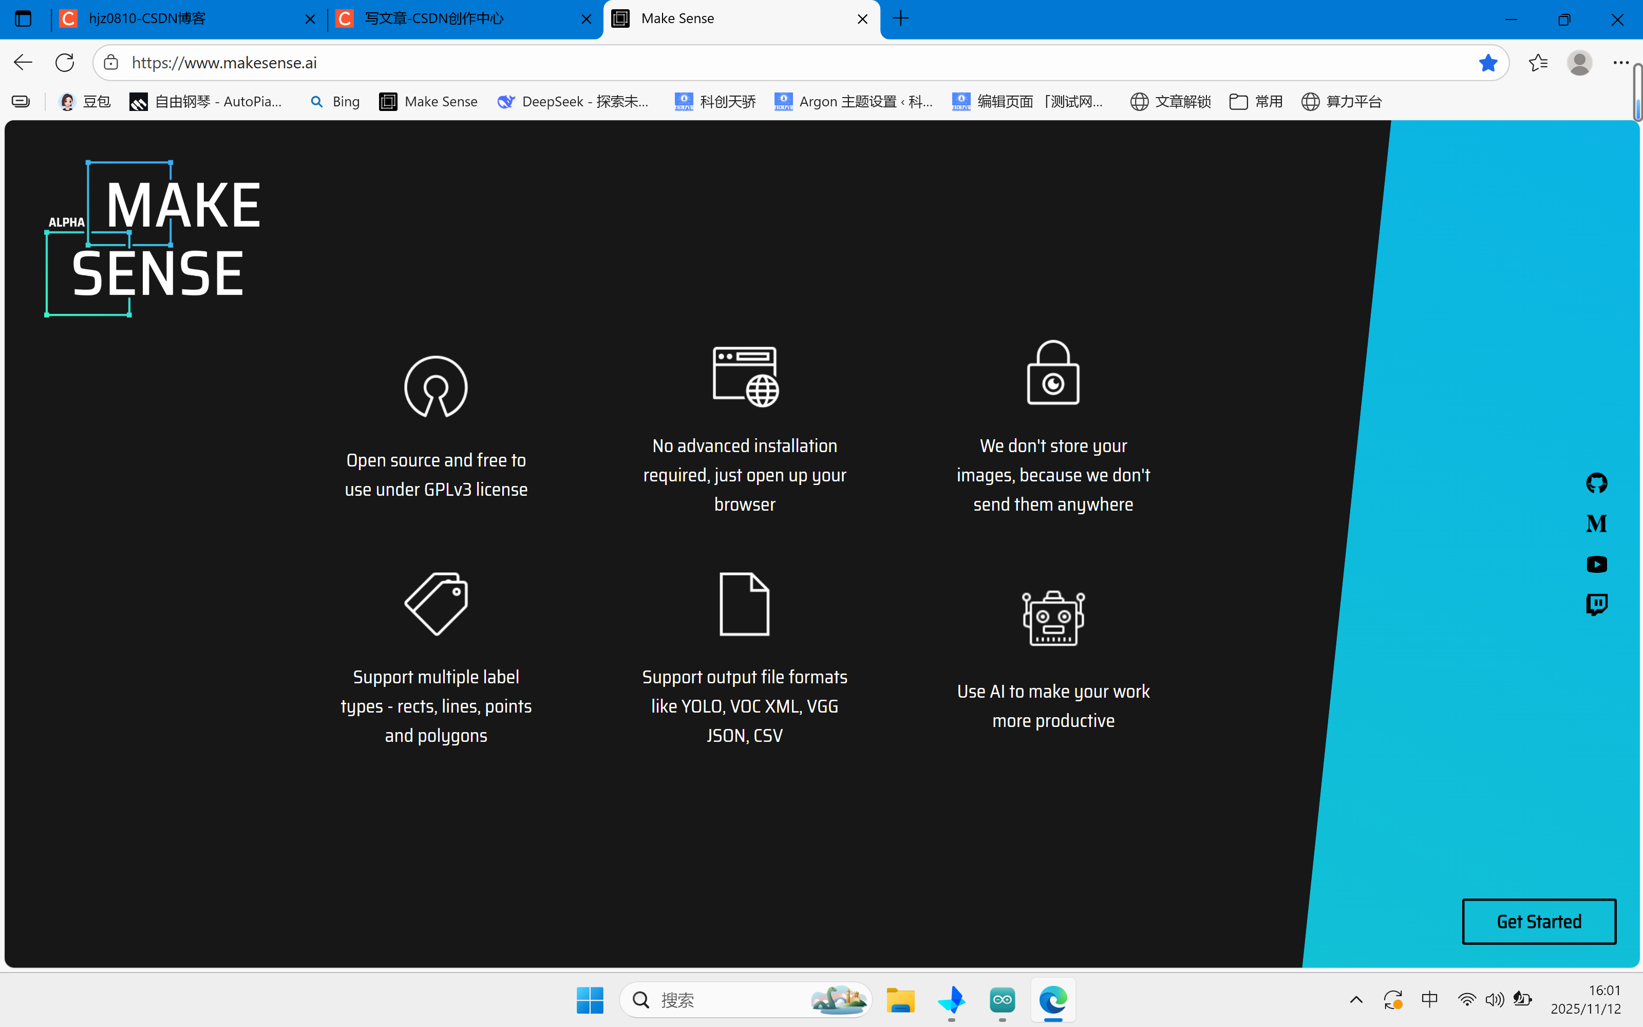Click the open source logo icon
The height and width of the screenshot is (1027, 1643).
tap(436, 386)
